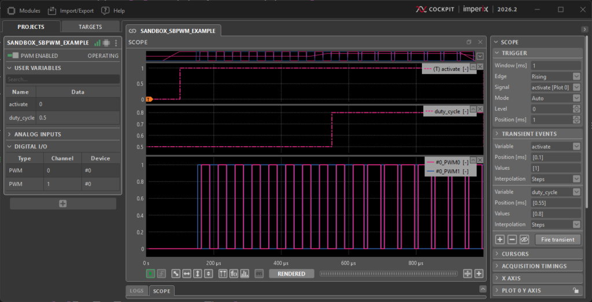Click the green run button in scope toolbar
The image size is (592, 302).
click(151, 274)
